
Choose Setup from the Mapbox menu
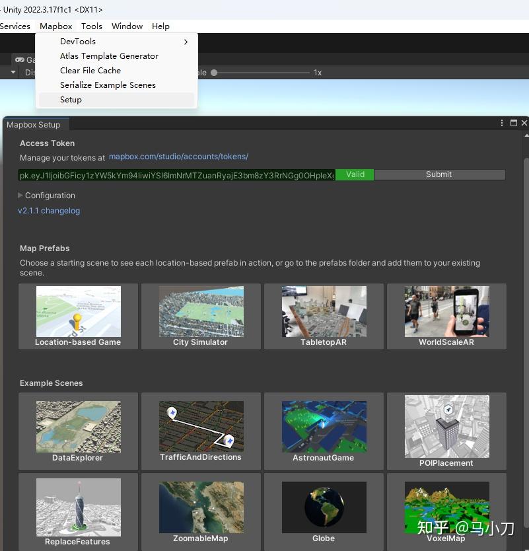pyautogui.click(x=71, y=100)
